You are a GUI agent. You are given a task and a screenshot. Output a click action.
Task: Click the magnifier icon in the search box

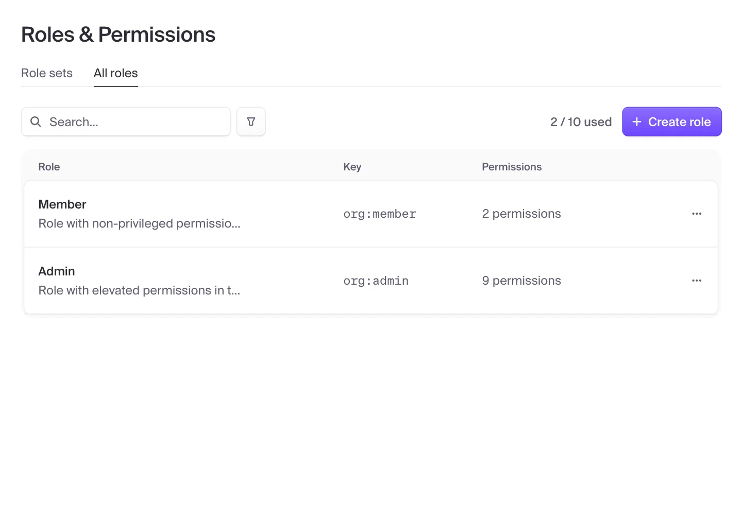pos(36,121)
